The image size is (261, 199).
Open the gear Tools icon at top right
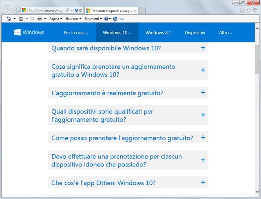point(255,11)
